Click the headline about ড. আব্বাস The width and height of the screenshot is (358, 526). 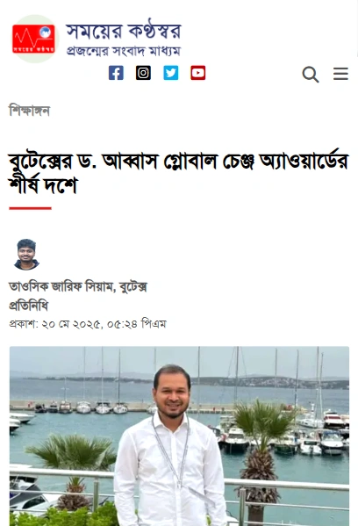pos(179,173)
